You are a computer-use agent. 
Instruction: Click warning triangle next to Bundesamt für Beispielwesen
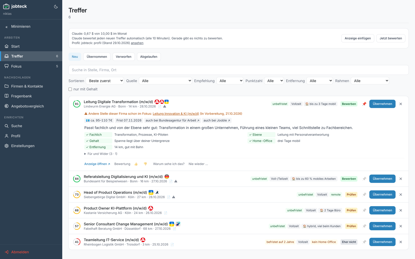176,181
